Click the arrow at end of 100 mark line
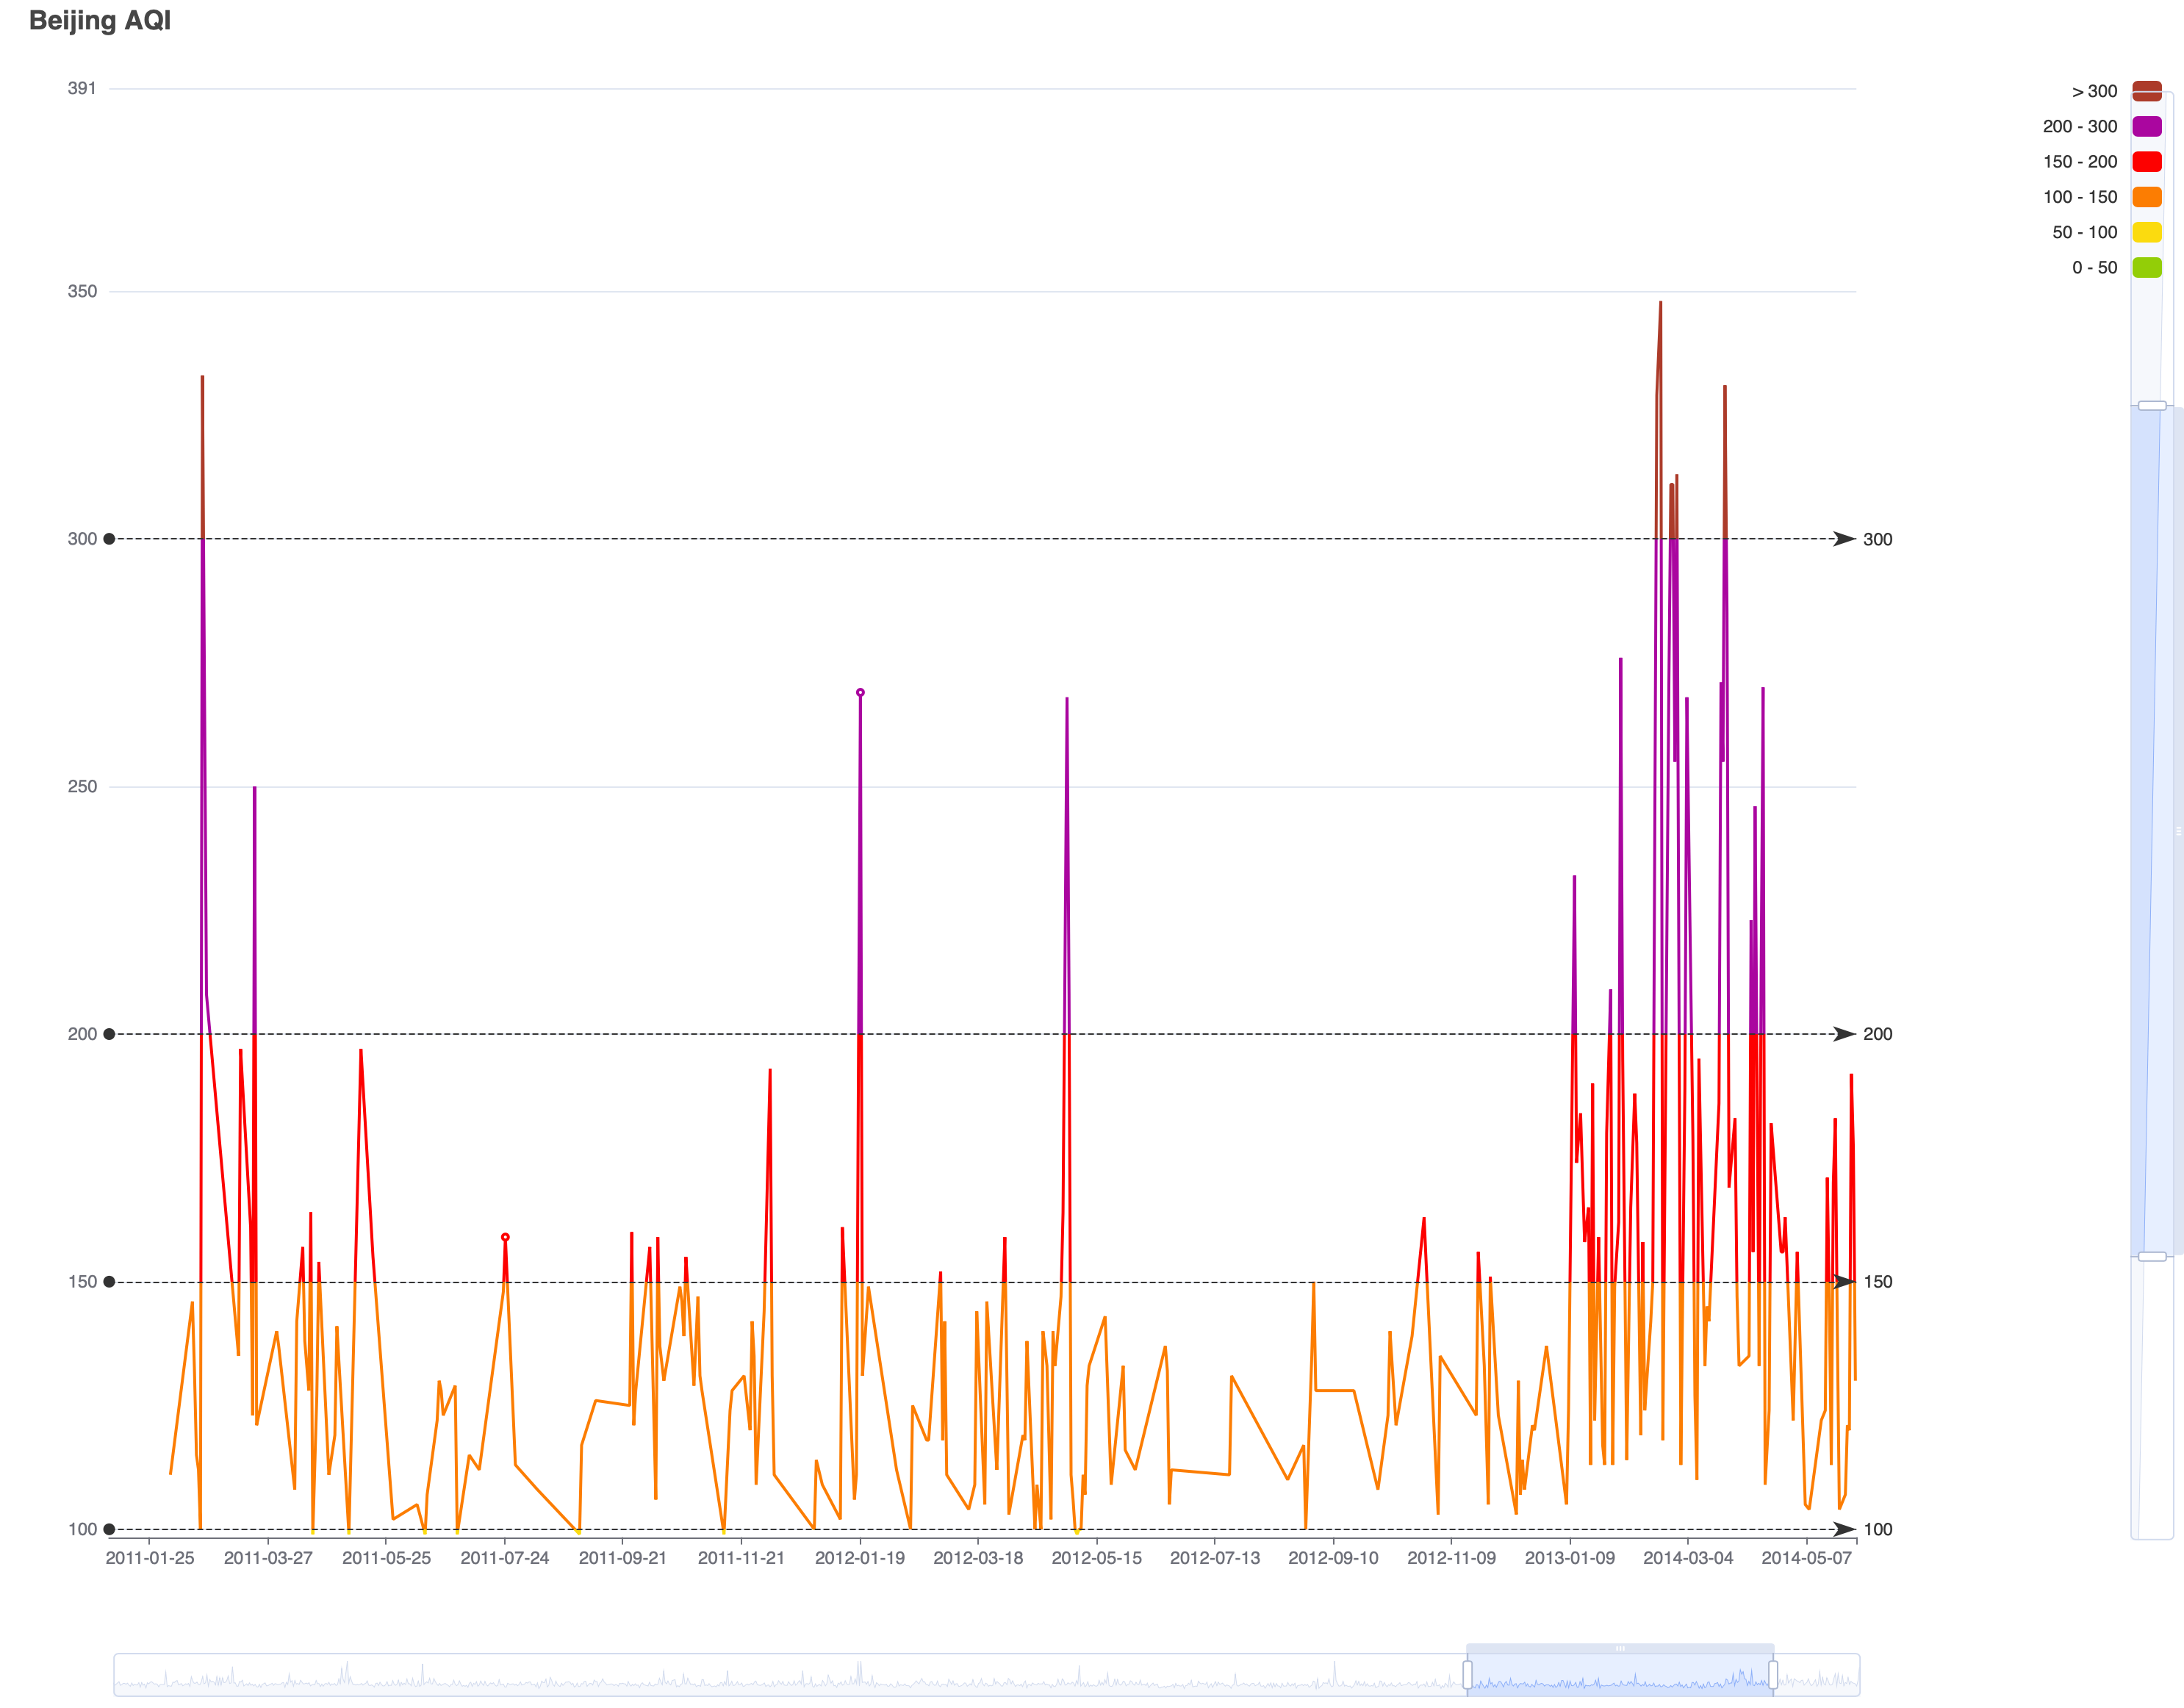This screenshot has width=2184, height=1708. (1844, 1529)
